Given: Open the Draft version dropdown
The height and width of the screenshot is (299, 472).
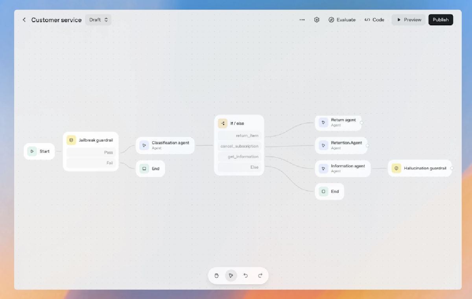Looking at the screenshot, I should [98, 20].
